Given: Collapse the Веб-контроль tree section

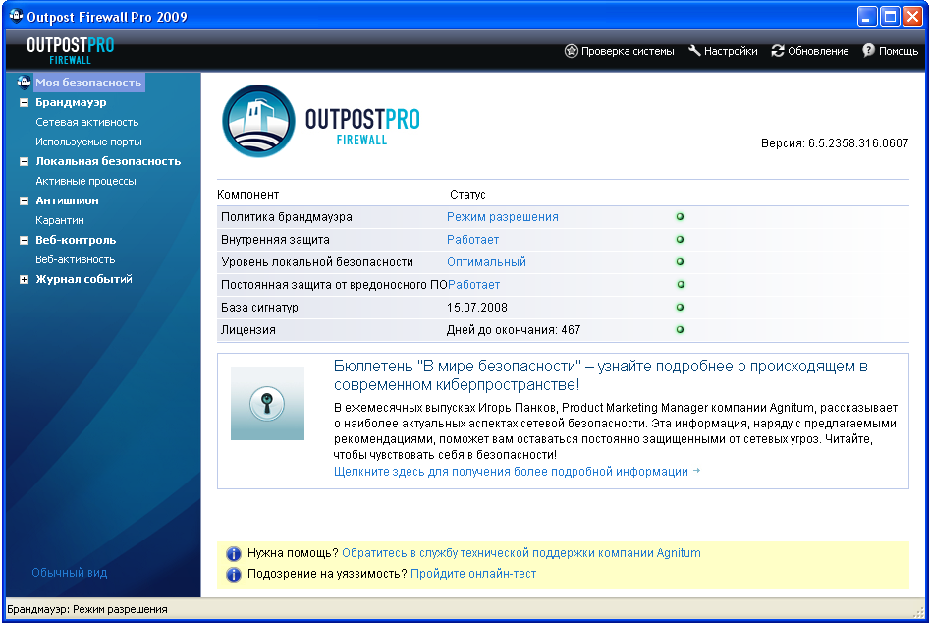Looking at the screenshot, I should (24, 241).
